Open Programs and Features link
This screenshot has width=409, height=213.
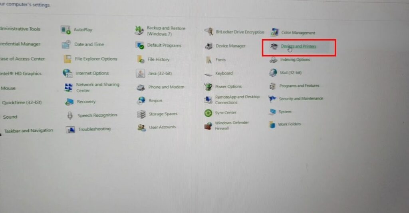point(299,86)
